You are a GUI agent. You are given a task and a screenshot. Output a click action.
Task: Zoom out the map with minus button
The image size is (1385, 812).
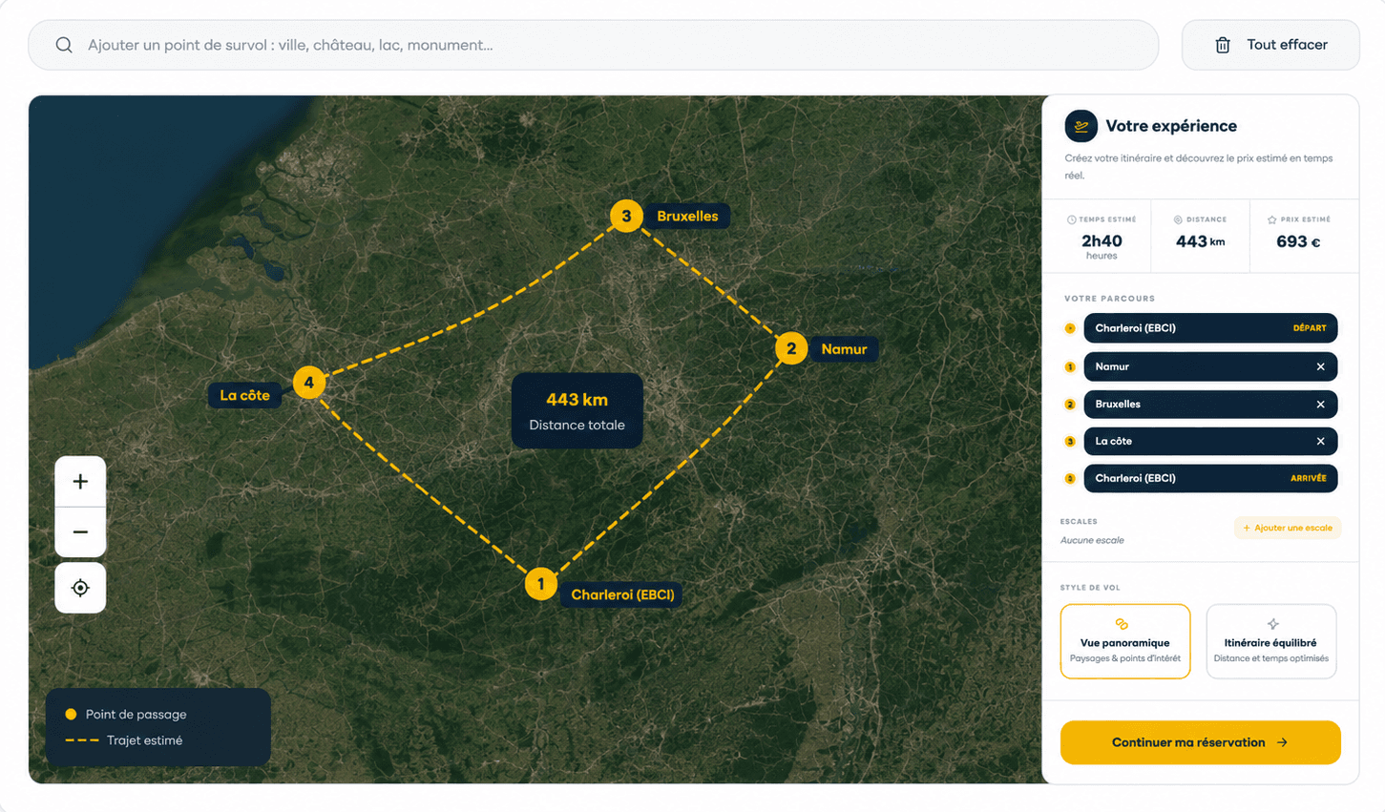pos(80,532)
